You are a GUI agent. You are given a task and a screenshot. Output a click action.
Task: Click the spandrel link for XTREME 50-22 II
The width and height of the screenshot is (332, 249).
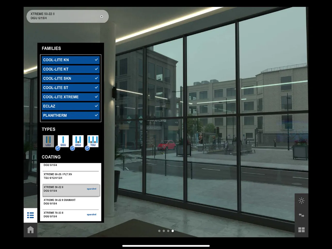coord(91,189)
